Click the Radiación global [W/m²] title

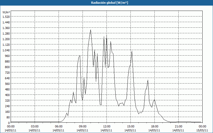coord(109,3)
